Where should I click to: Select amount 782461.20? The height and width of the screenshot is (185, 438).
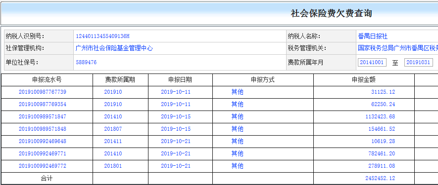pyautogui.click(x=382, y=153)
